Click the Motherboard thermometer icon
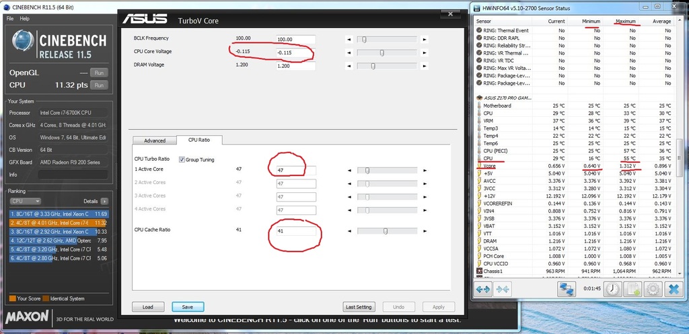689x334 pixels. click(x=479, y=106)
